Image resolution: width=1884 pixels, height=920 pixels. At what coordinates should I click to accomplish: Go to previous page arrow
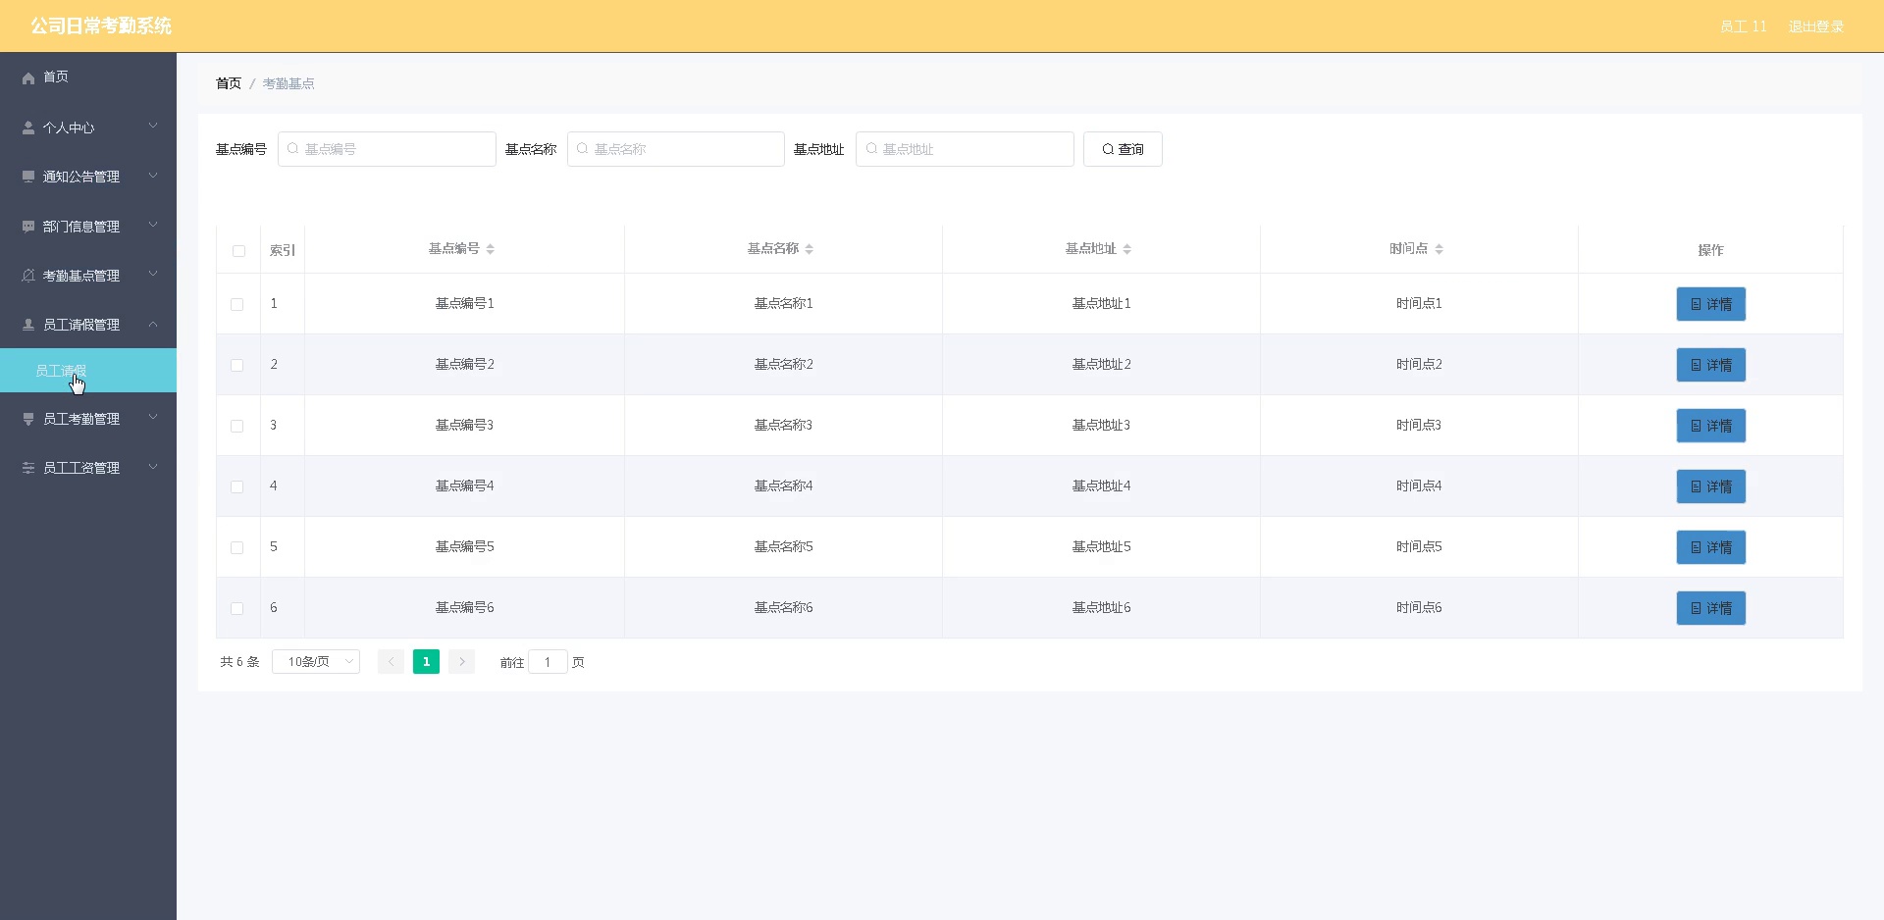tap(391, 662)
